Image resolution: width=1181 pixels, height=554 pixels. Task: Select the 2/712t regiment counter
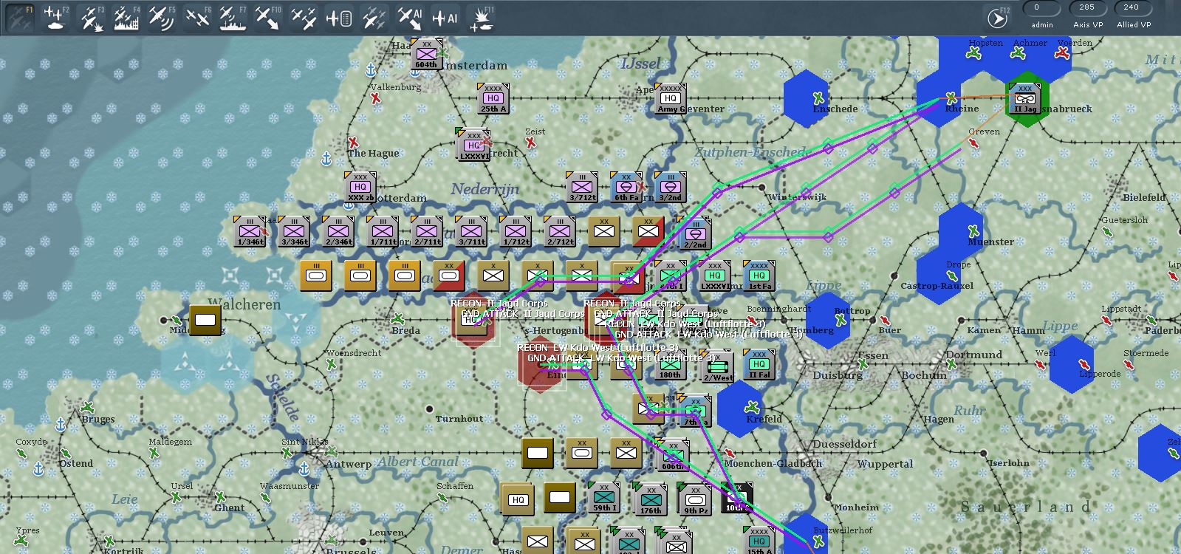coord(560,231)
